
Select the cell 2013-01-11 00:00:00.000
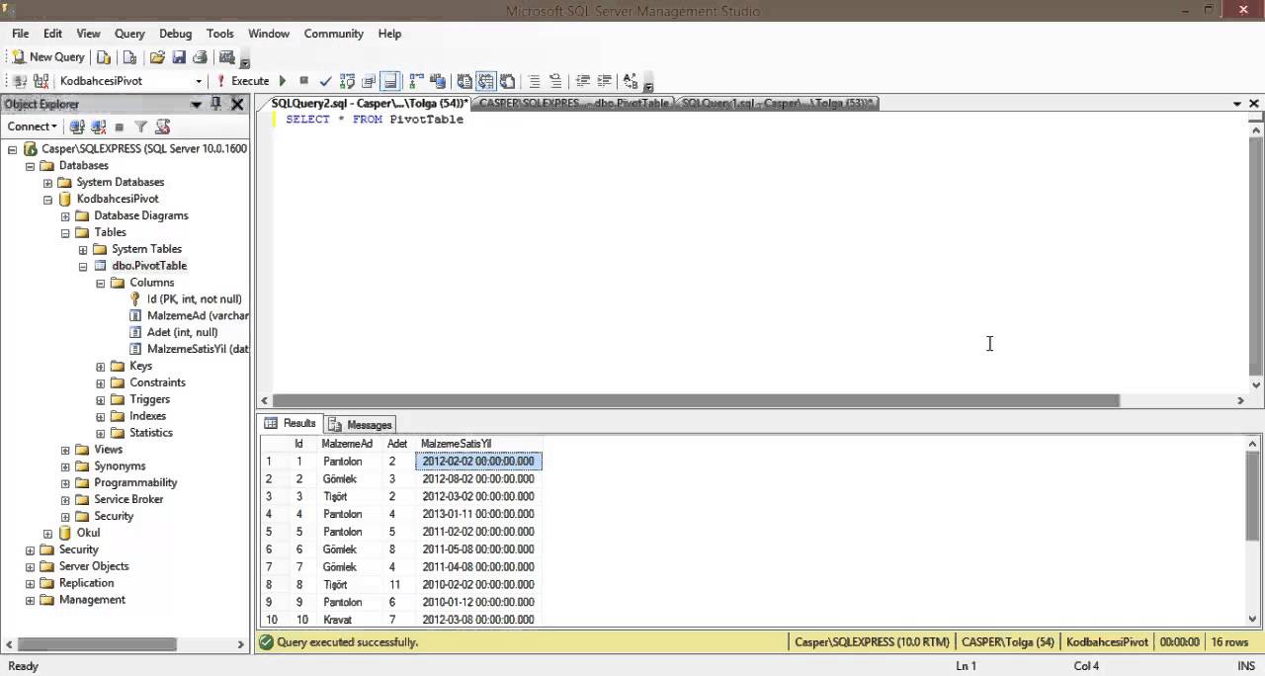[x=478, y=514]
